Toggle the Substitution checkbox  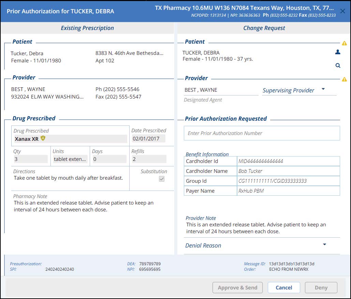pyautogui.click(x=162, y=179)
